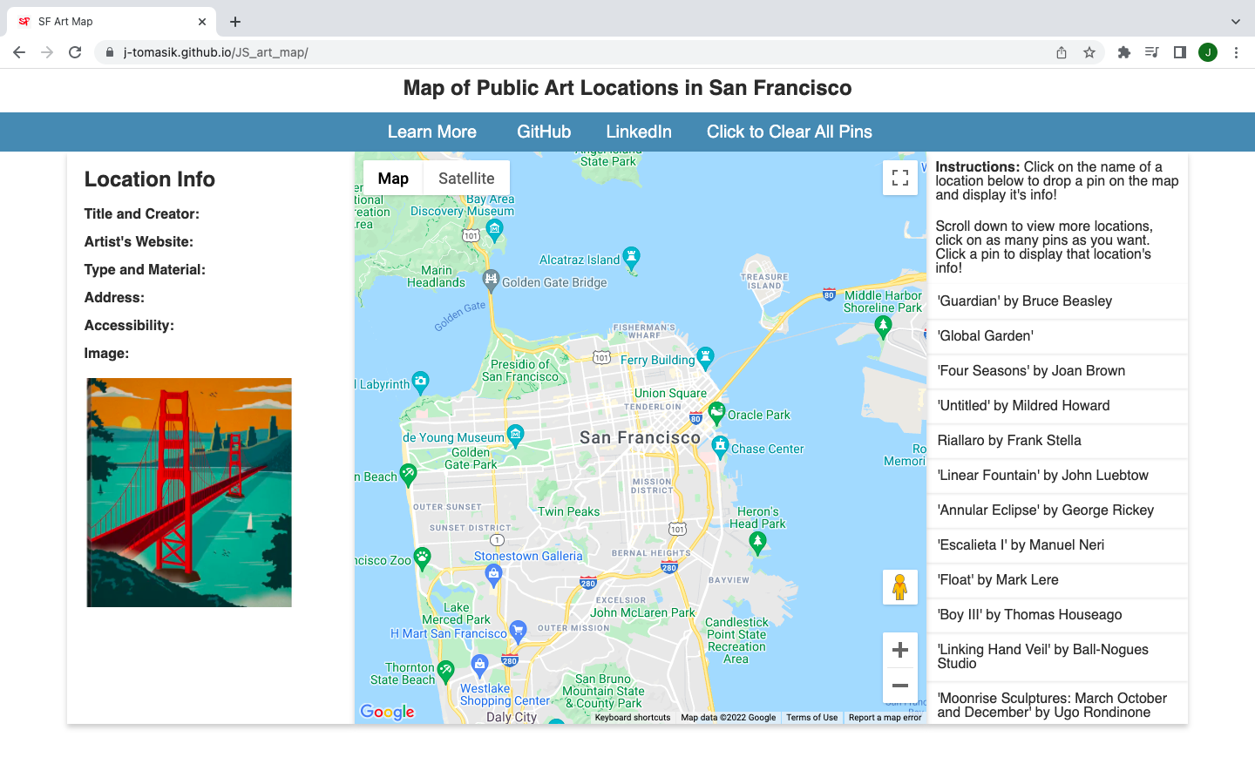Toggle the browser side panel icon

click(1180, 52)
